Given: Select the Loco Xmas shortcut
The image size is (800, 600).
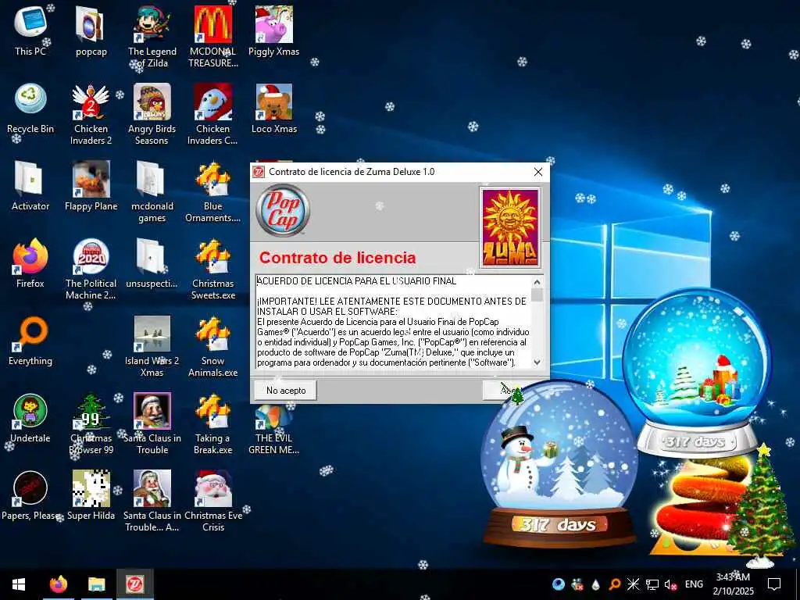Looking at the screenshot, I should (274, 108).
